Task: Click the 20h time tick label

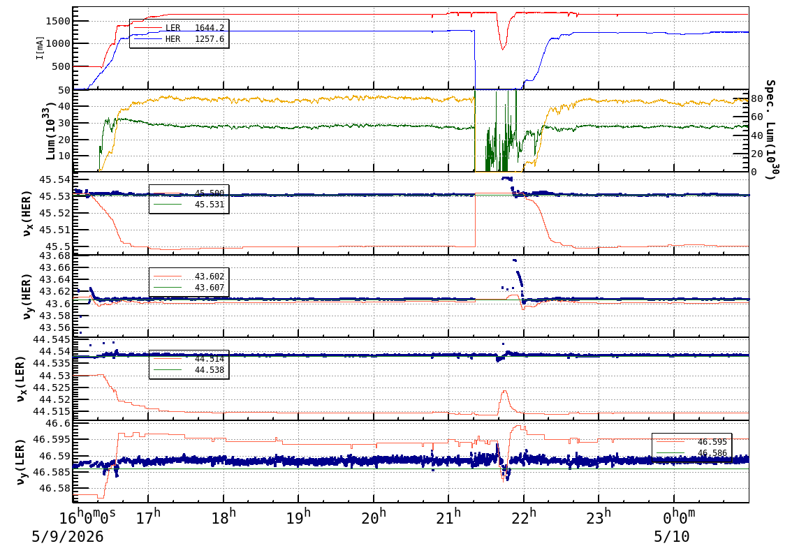Action: pyautogui.click(x=374, y=516)
